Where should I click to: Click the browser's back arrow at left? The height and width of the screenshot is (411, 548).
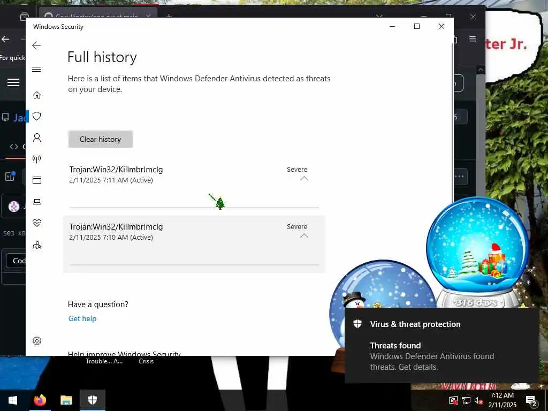[5, 39]
